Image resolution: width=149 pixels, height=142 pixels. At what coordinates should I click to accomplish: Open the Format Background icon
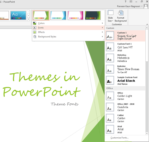(x=121, y=13)
